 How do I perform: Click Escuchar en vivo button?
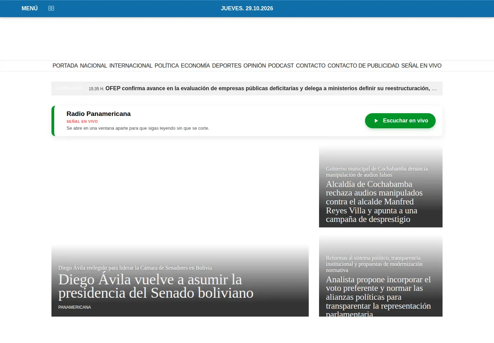pos(400,121)
